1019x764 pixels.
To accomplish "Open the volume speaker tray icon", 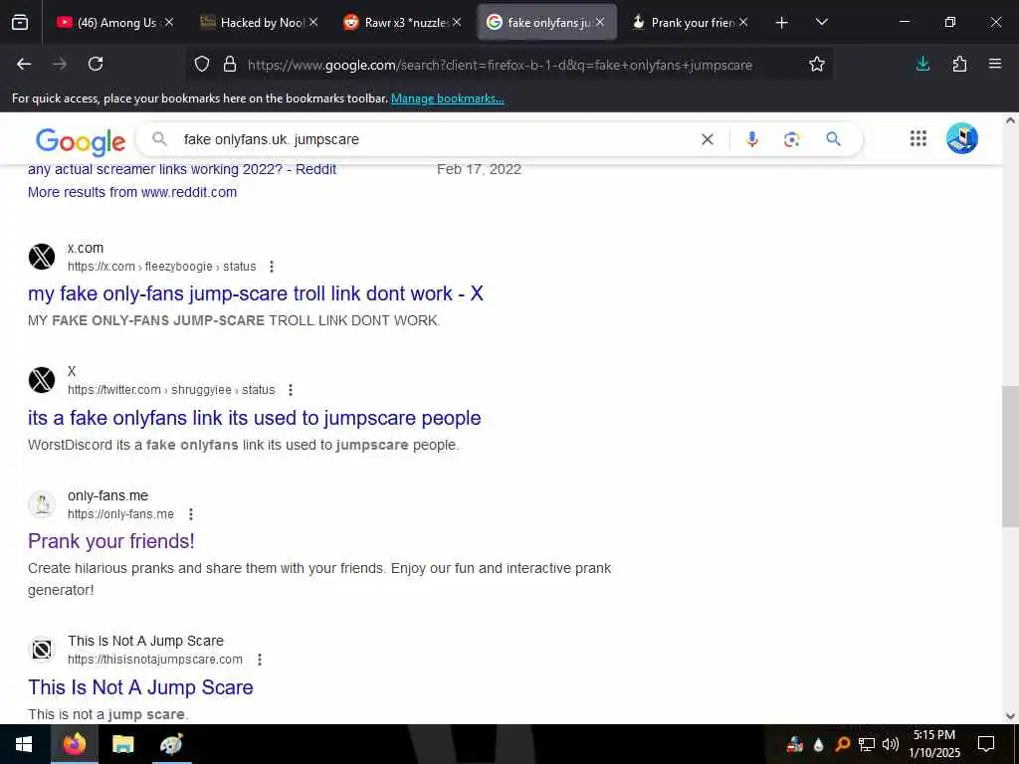I will [x=891, y=744].
